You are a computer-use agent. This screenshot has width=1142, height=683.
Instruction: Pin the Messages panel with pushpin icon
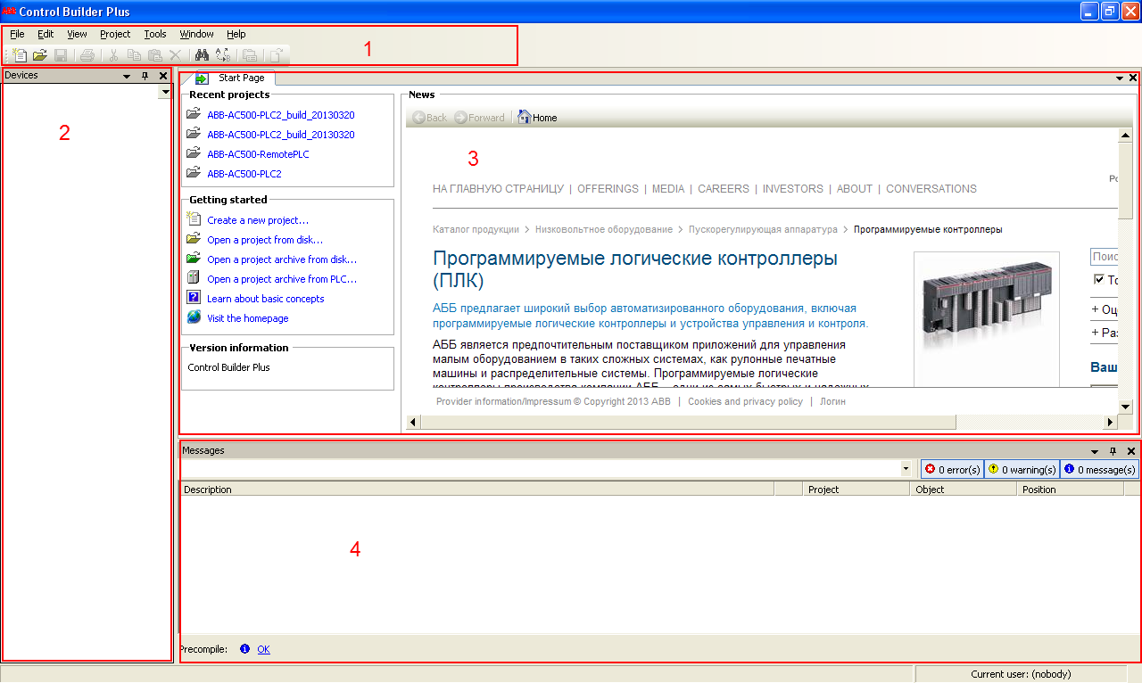click(x=1113, y=451)
